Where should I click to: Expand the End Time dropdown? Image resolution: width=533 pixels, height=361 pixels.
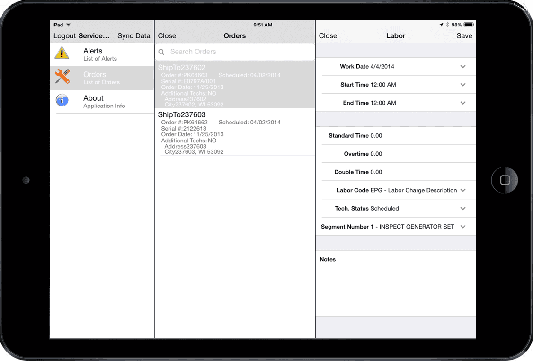(x=462, y=103)
